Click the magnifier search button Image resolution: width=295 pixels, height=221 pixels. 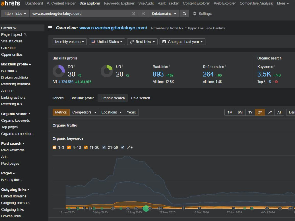[x=184, y=14]
